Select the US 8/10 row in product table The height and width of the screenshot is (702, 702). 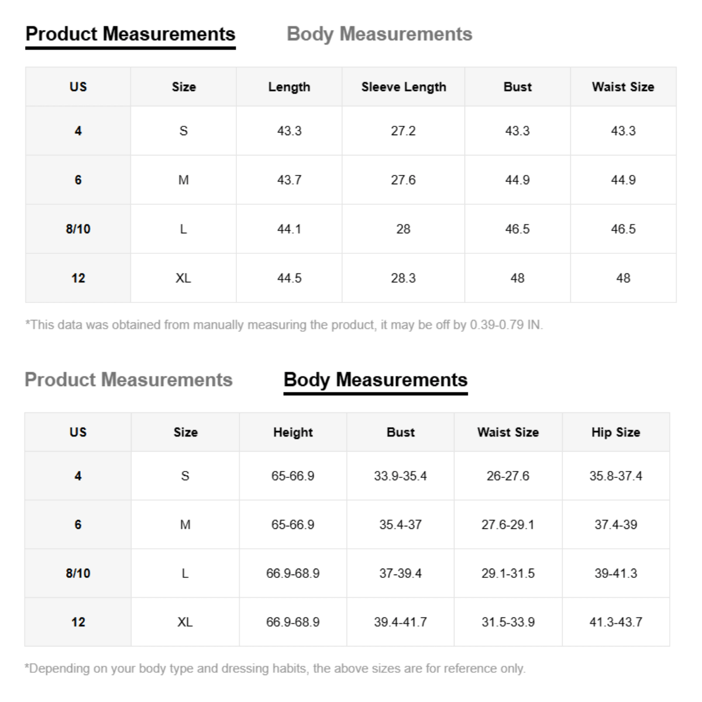(x=350, y=229)
